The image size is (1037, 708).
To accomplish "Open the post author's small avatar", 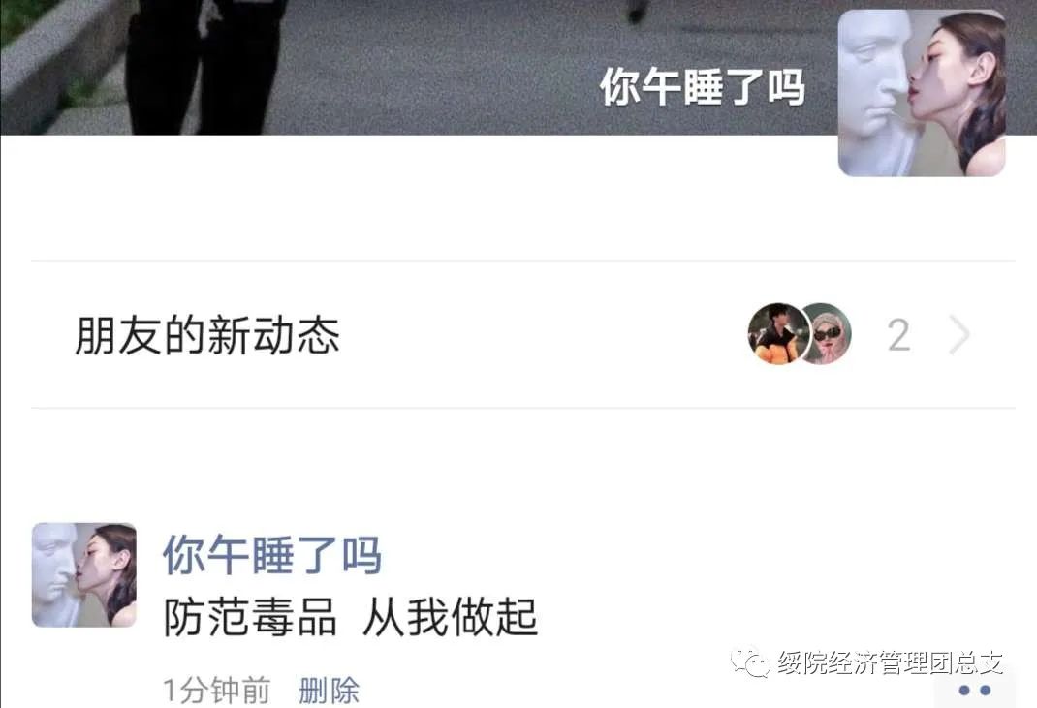I will coord(84,574).
